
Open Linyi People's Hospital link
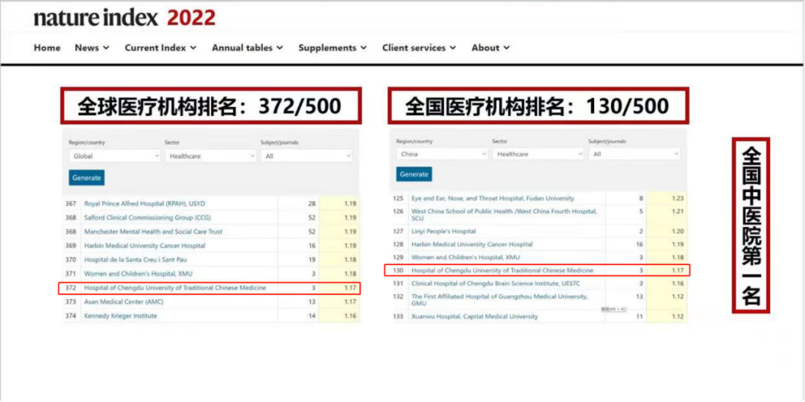coord(443,232)
